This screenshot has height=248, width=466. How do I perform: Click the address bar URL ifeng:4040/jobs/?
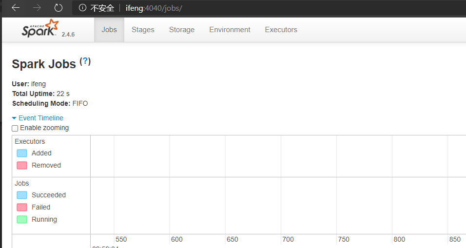154,8
